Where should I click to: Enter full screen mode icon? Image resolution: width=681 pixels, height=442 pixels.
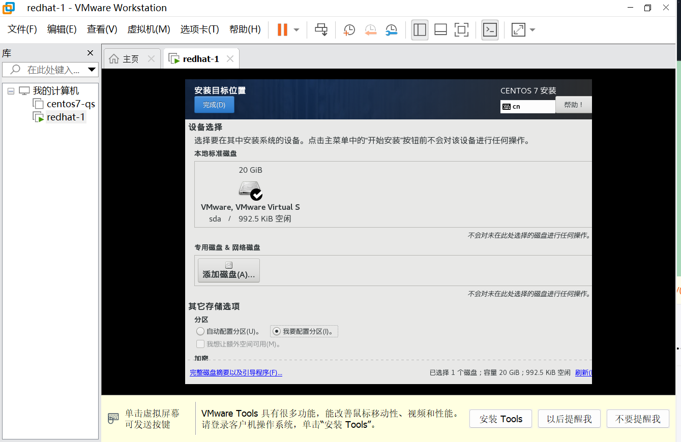coord(461,30)
